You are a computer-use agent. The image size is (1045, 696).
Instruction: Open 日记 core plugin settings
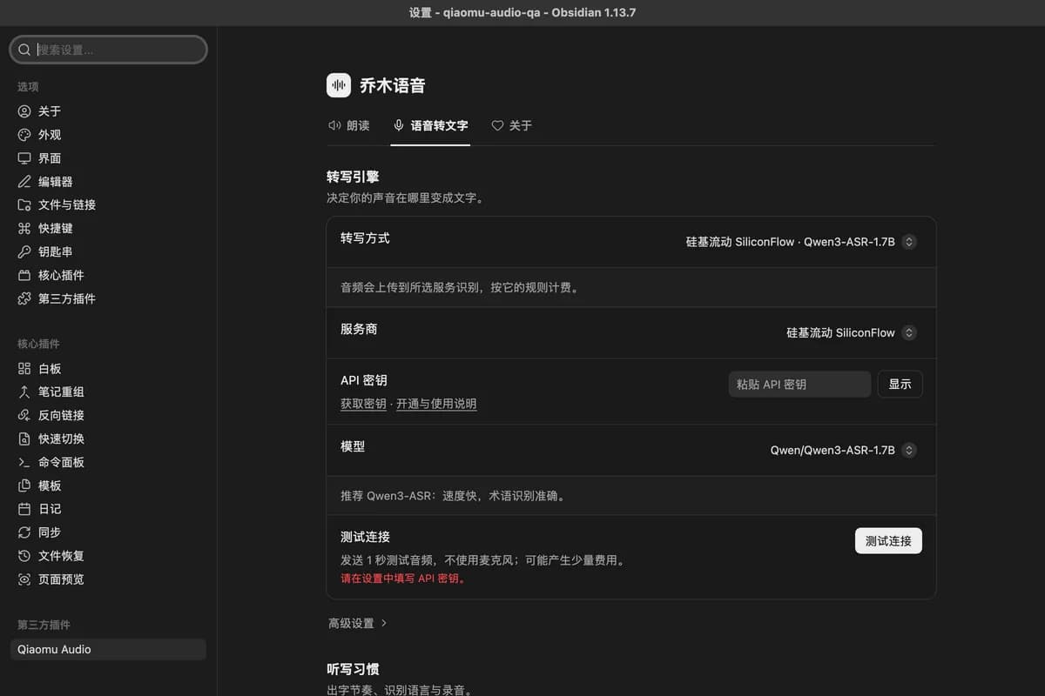pos(108,509)
